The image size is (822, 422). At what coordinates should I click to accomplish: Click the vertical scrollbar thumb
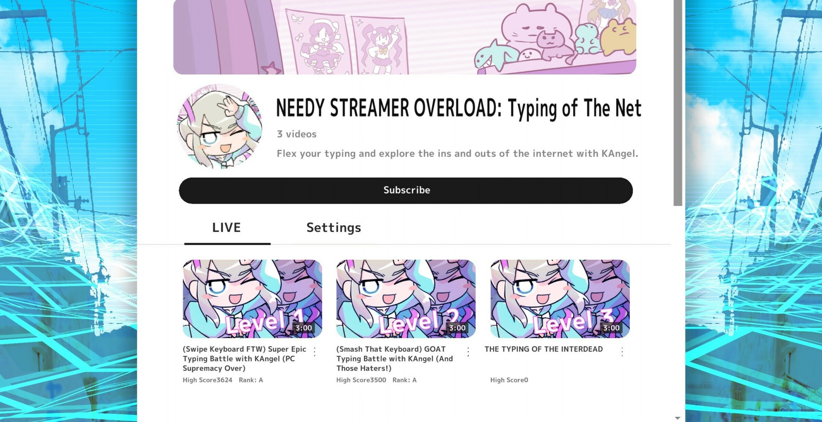[x=678, y=103]
